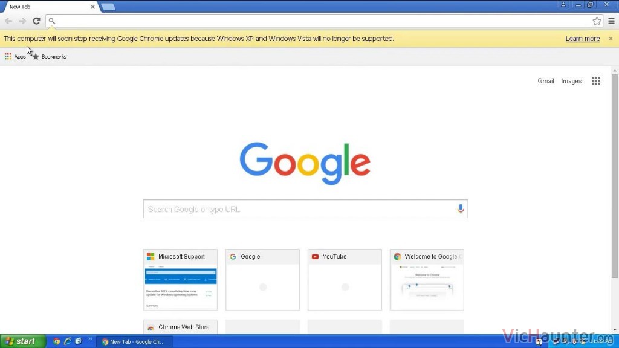This screenshot has height=348, width=619.
Task: Open Google apps grid icon
Action: coord(596,81)
